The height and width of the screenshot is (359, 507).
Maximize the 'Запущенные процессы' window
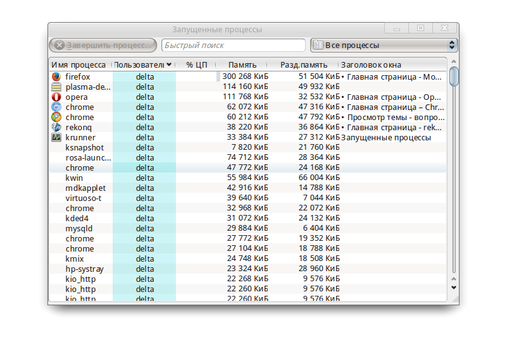420,28
